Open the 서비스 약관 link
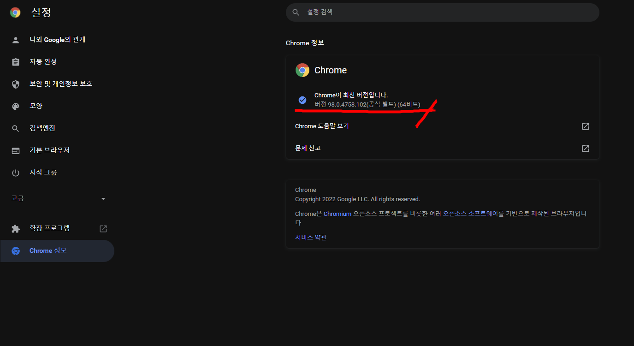The height and width of the screenshot is (346, 634). 311,238
